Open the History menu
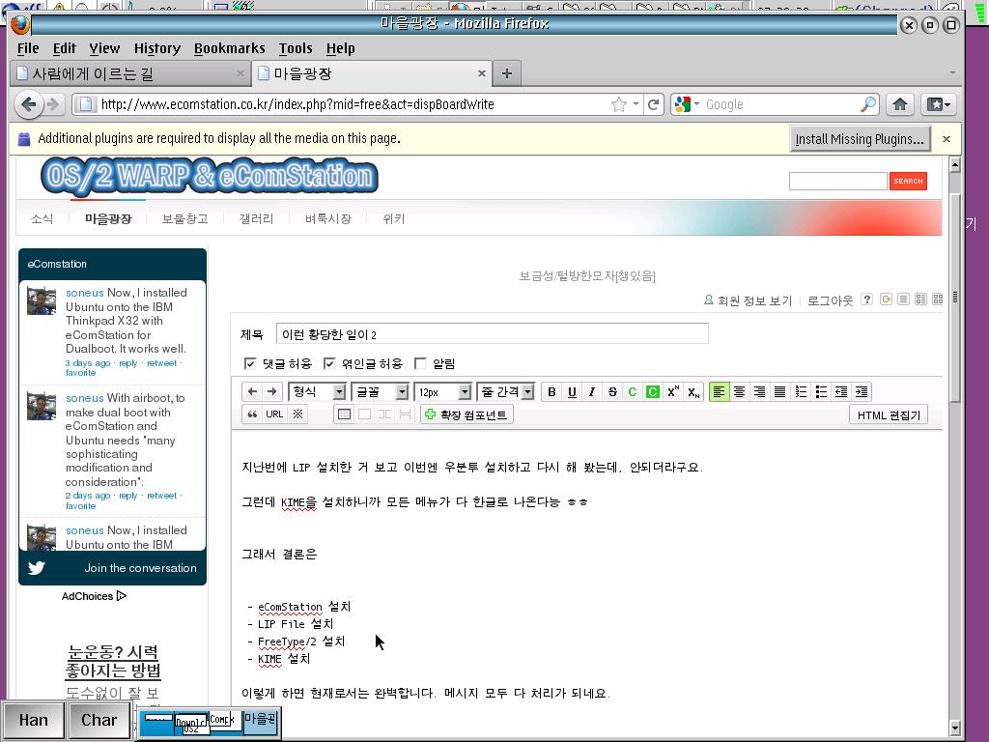989x742 pixels. (x=157, y=48)
